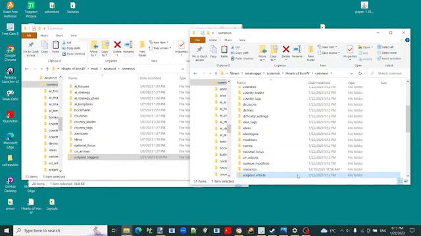Open Easy access dropdown in Steam common window

click(x=329, y=52)
